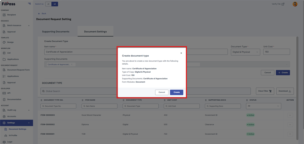Click the Unit Cost input field
304x144 pixels.
click(277, 52)
